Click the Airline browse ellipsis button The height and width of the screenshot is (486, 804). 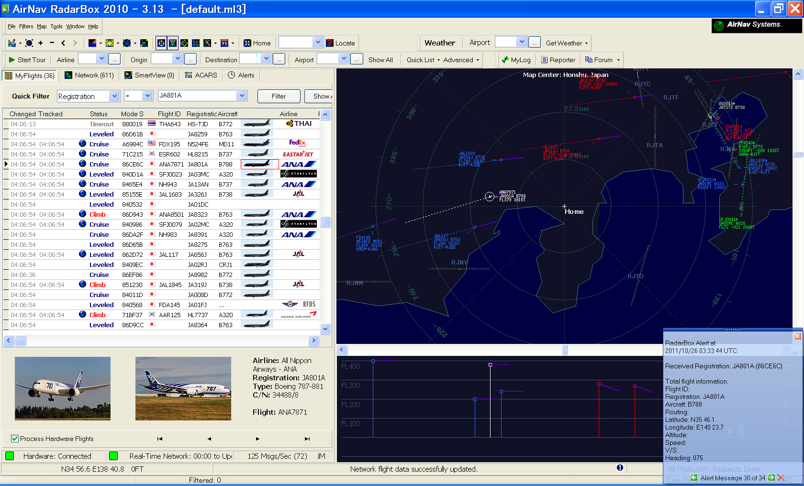coord(114,59)
